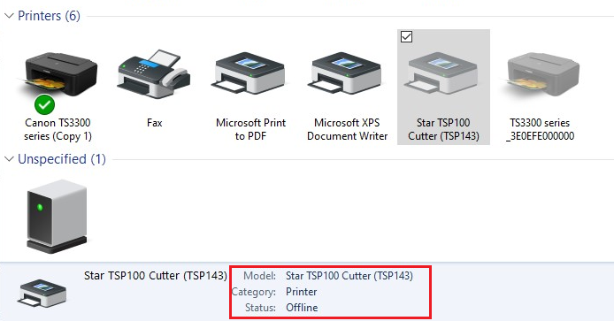614x321 pixels.
Task: Select the unspecified server tower device icon
Action: (58, 217)
